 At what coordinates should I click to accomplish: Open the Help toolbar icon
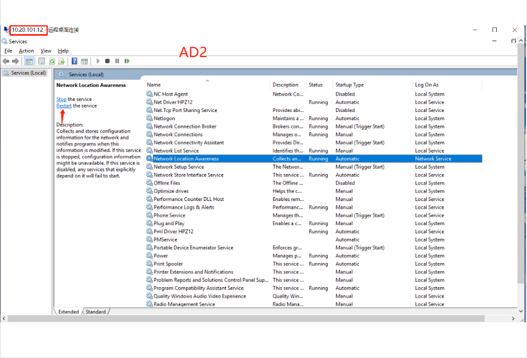point(75,61)
